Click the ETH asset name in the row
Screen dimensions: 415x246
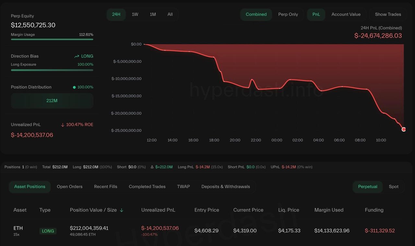[x=18, y=228]
